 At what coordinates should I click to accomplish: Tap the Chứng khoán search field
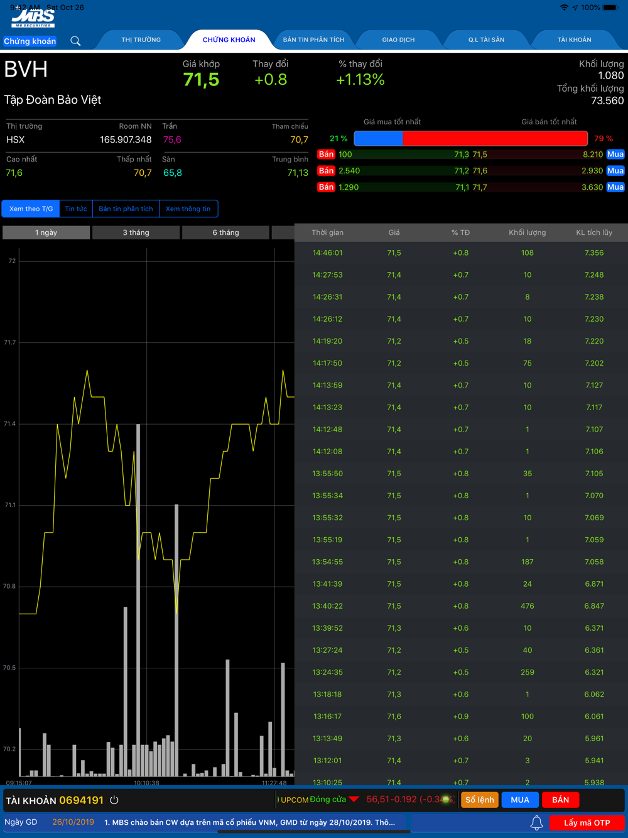30,41
